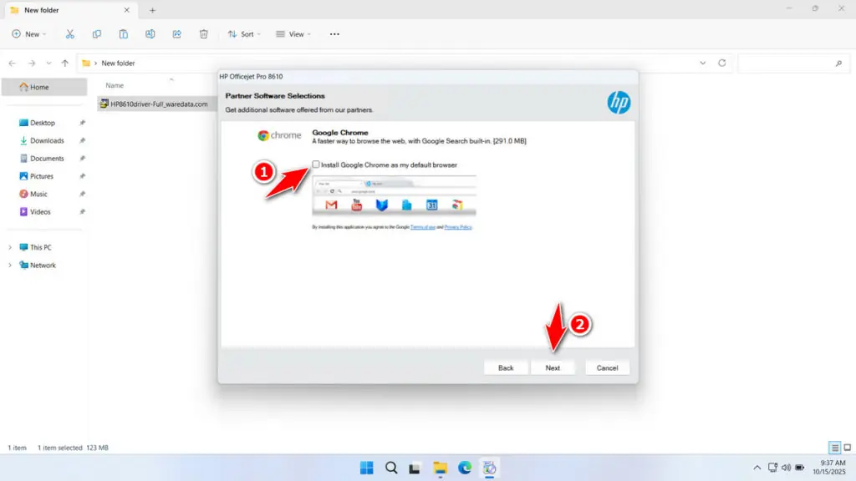
Task: Select the HP8610driver file in the folder
Action: 155,105
